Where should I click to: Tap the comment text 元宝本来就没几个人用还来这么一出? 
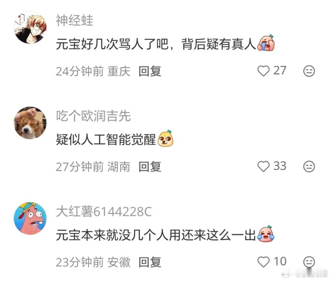[156, 235]
